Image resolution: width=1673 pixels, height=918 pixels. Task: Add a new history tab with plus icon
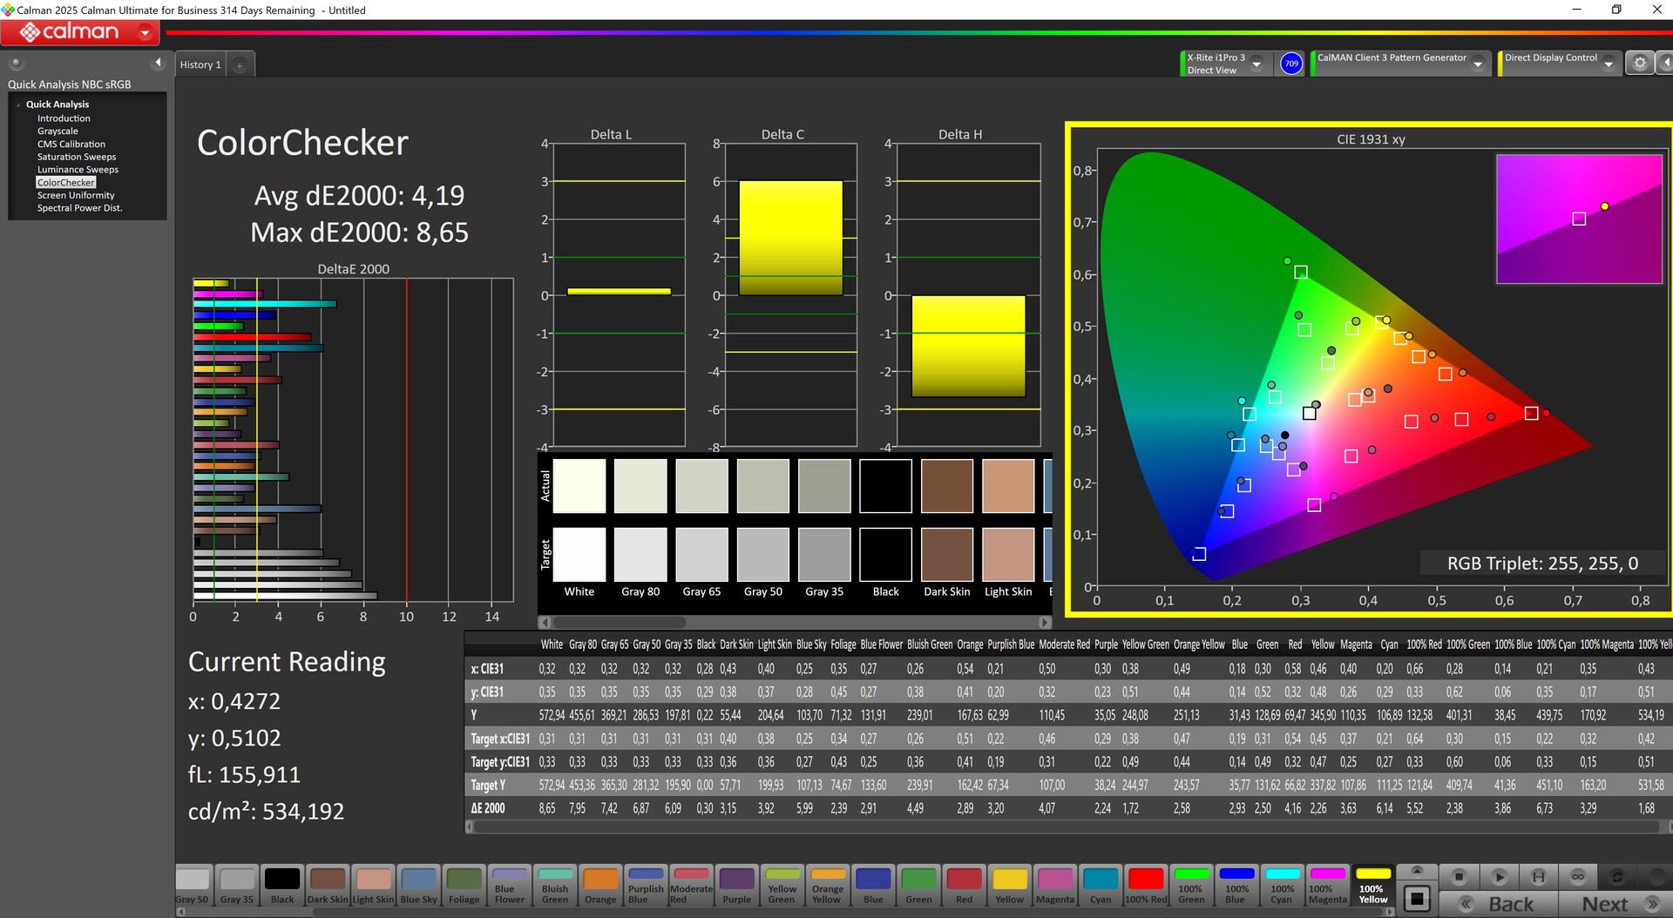pyautogui.click(x=240, y=65)
